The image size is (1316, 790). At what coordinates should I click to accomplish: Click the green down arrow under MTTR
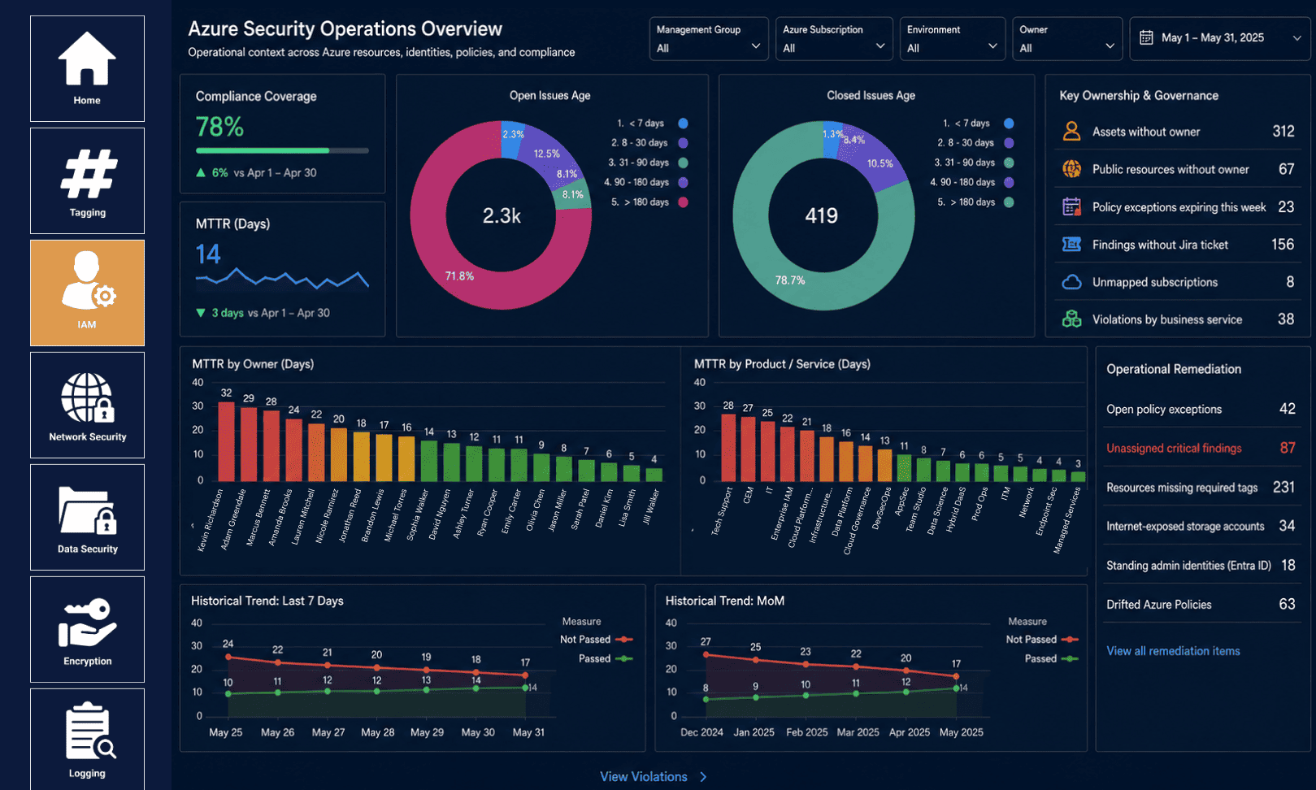pos(201,313)
